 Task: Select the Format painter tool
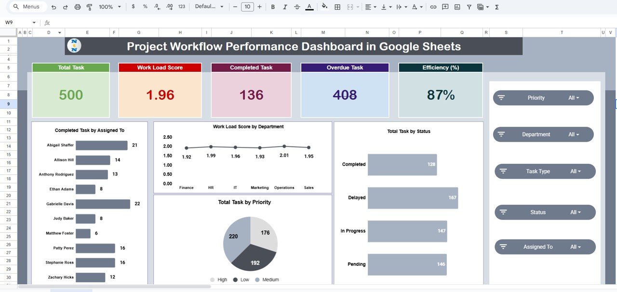tap(89, 7)
